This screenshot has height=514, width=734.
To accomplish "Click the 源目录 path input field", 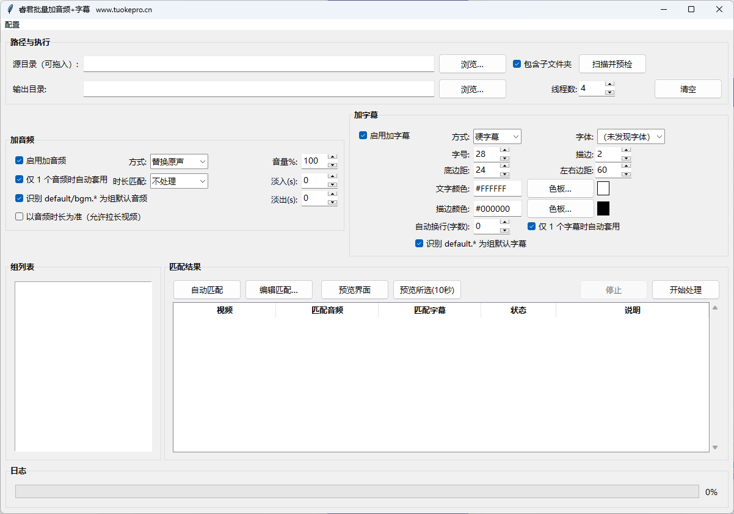I will pos(258,64).
